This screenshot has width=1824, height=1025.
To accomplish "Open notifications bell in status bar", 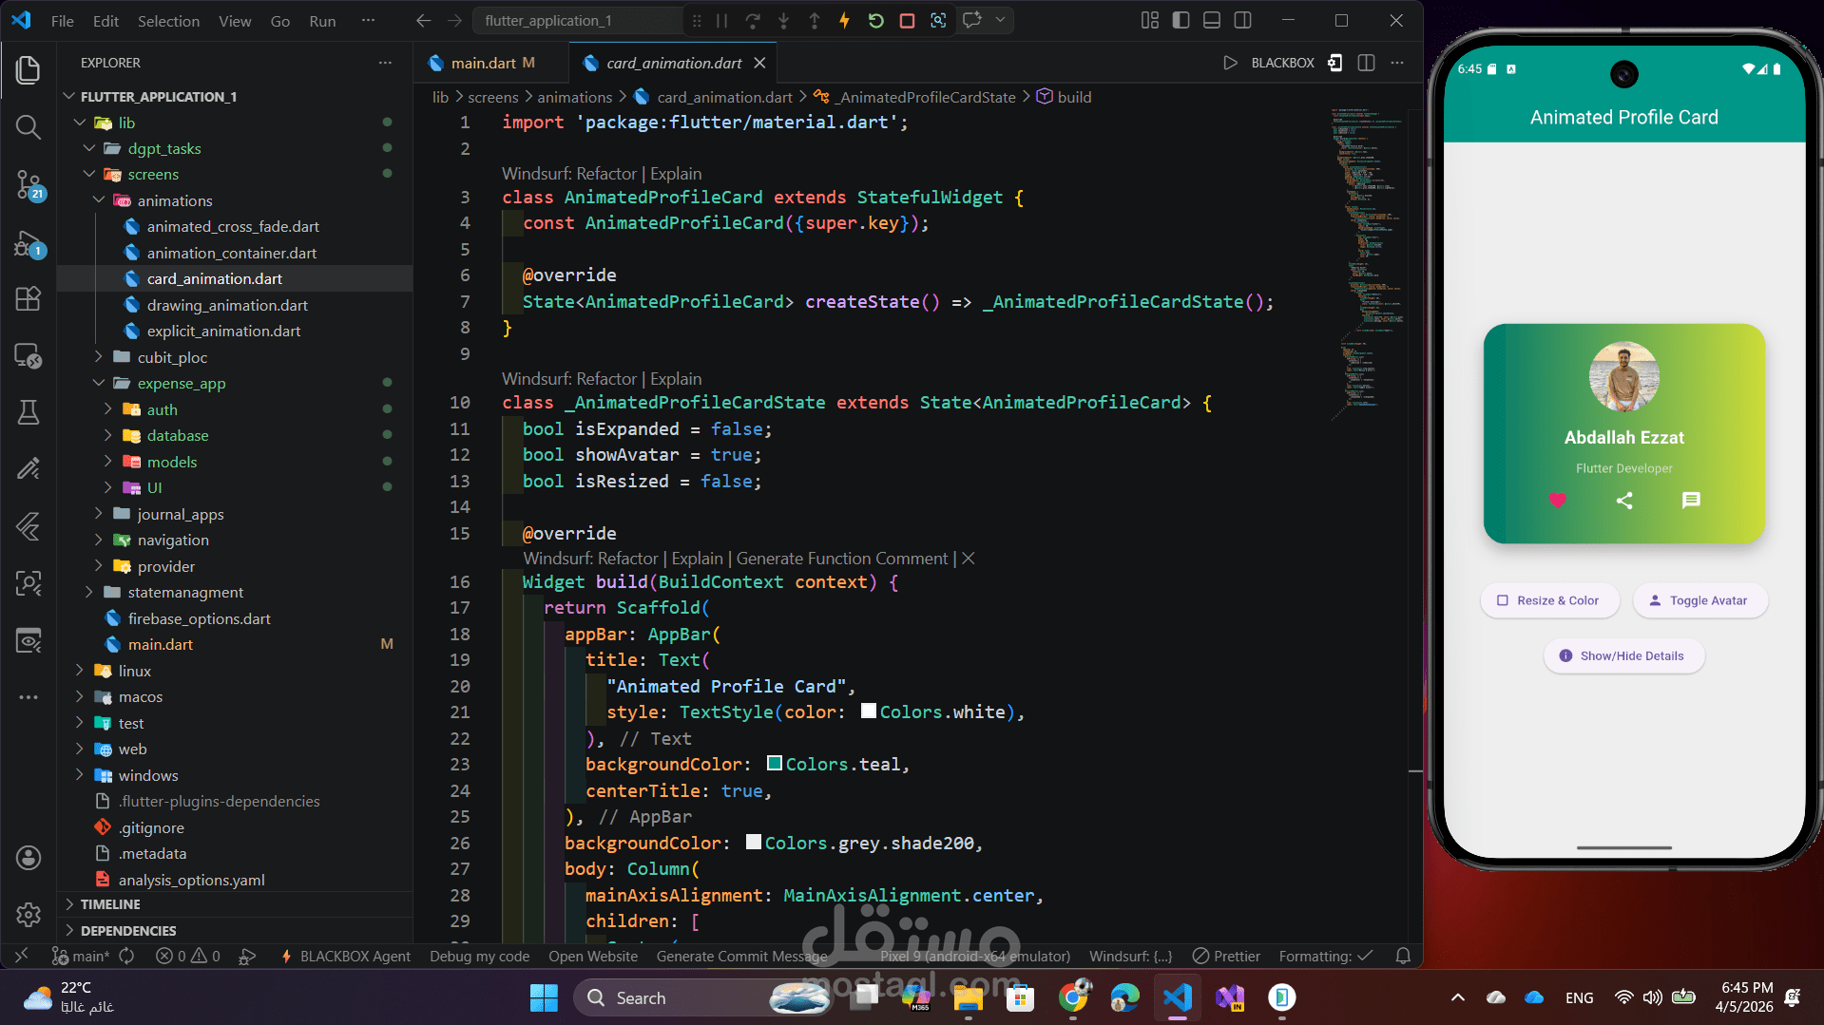I will [1403, 956].
